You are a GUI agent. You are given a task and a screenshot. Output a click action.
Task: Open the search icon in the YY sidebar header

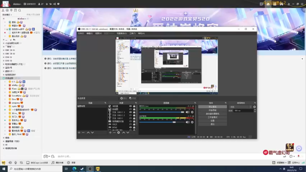point(20,10)
